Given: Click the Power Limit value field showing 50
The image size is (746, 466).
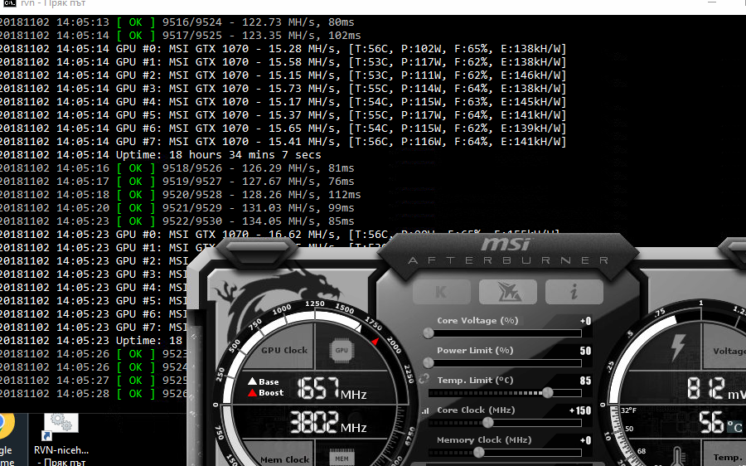Looking at the screenshot, I should (x=586, y=351).
